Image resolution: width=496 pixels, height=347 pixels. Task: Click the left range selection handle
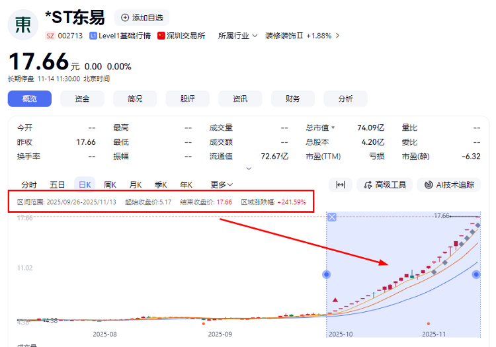pos(326,274)
